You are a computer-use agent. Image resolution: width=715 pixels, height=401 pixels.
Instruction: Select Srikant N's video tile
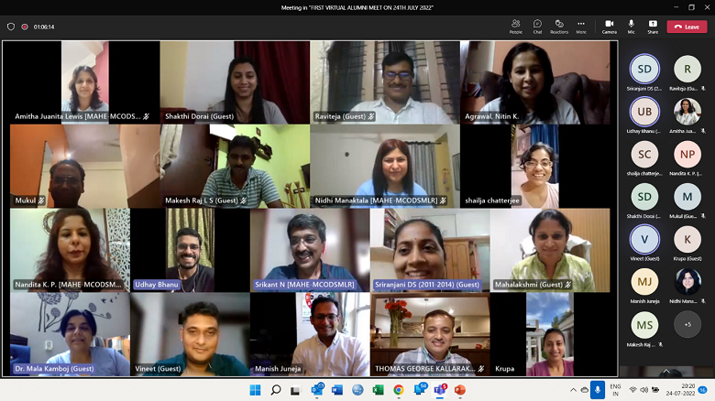309,249
